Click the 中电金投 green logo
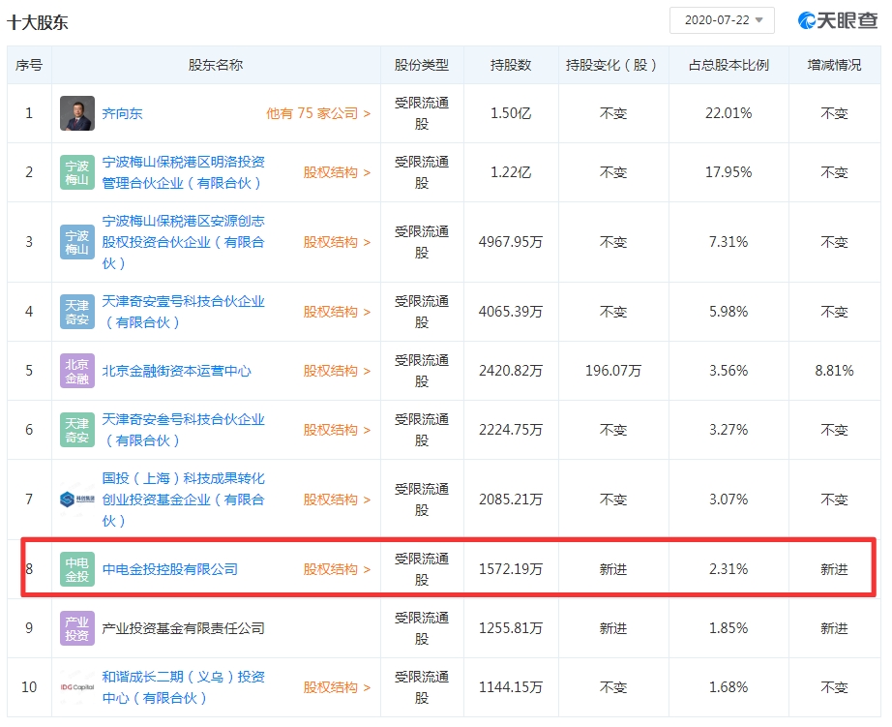 click(77, 569)
